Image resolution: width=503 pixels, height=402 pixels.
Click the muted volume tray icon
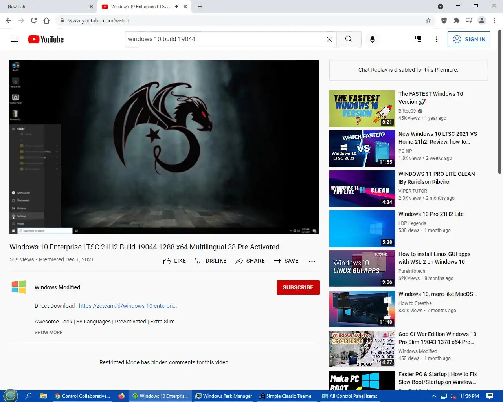(x=453, y=396)
